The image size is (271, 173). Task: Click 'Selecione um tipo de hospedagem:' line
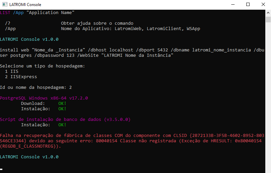[x=42, y=66]
